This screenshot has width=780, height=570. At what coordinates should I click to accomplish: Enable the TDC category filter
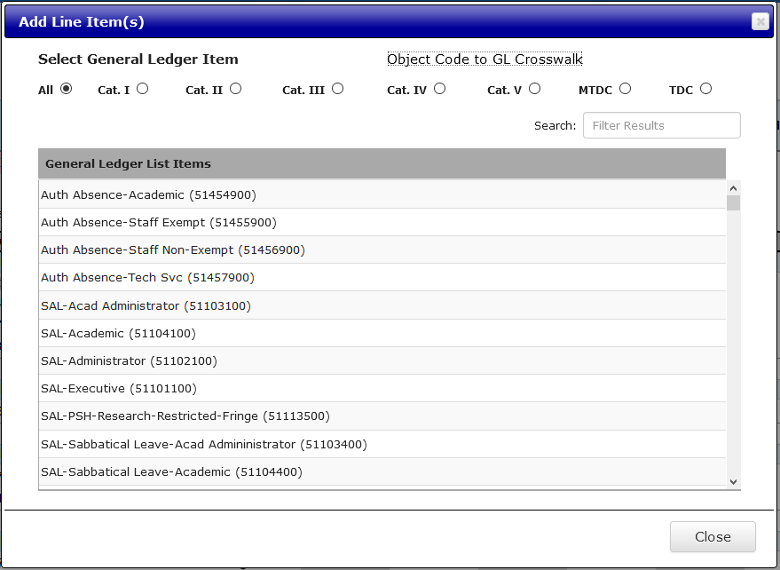pyautogui.click(x=705, y=89)
